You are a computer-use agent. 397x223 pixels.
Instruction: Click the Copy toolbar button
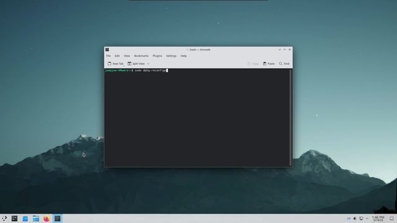pyautogui.click(x=252, y=64)
